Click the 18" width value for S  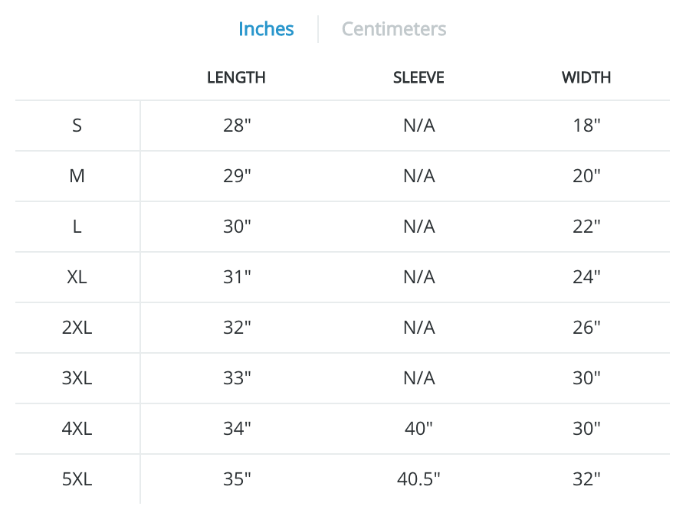click(586, 126)
